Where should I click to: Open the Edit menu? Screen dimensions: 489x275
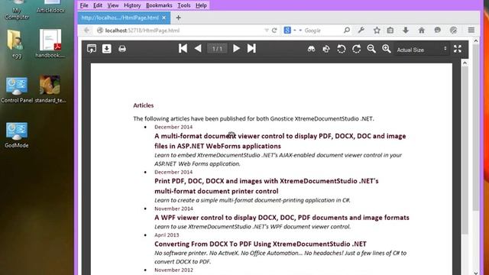[x=98, y=5]
